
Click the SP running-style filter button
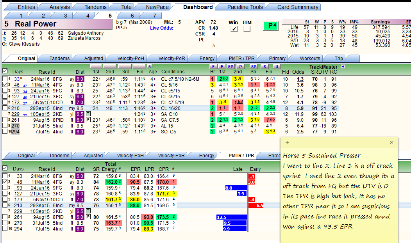254,67
